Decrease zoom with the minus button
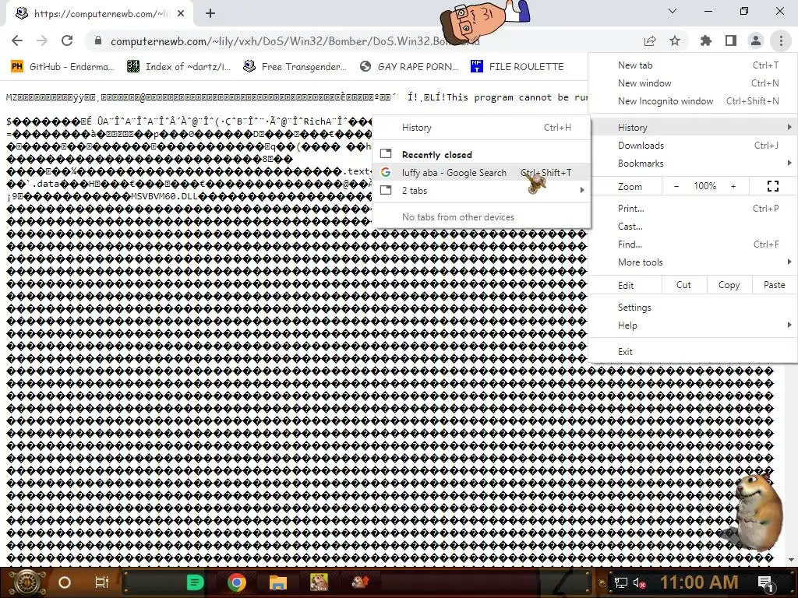798x598 pixels. tap(676, 187)
